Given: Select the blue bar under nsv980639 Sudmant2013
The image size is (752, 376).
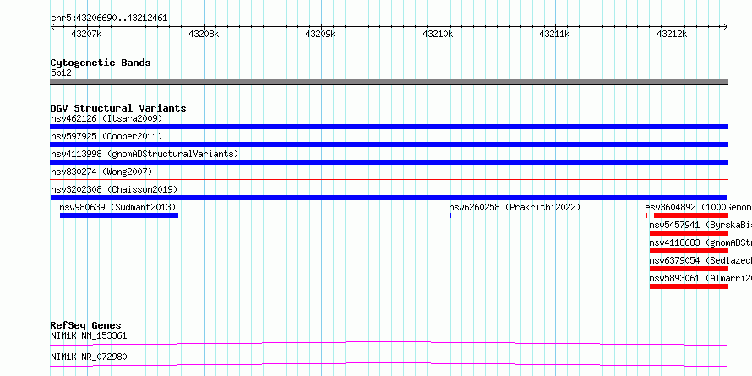Looking at the screenshot, I should [119, 215].
